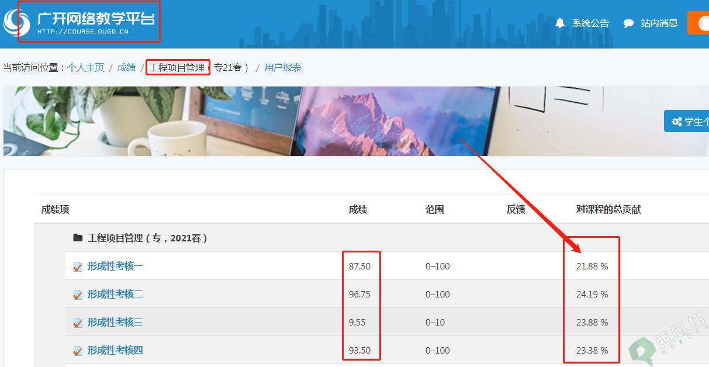Click the quiz icon beside 形成性考核四
Viewport: 709px width, 367px height.
[78, 351]
